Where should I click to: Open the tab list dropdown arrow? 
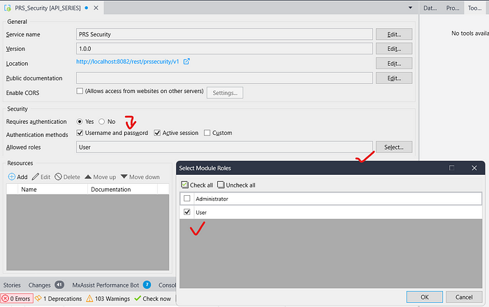tap(411, 8)
